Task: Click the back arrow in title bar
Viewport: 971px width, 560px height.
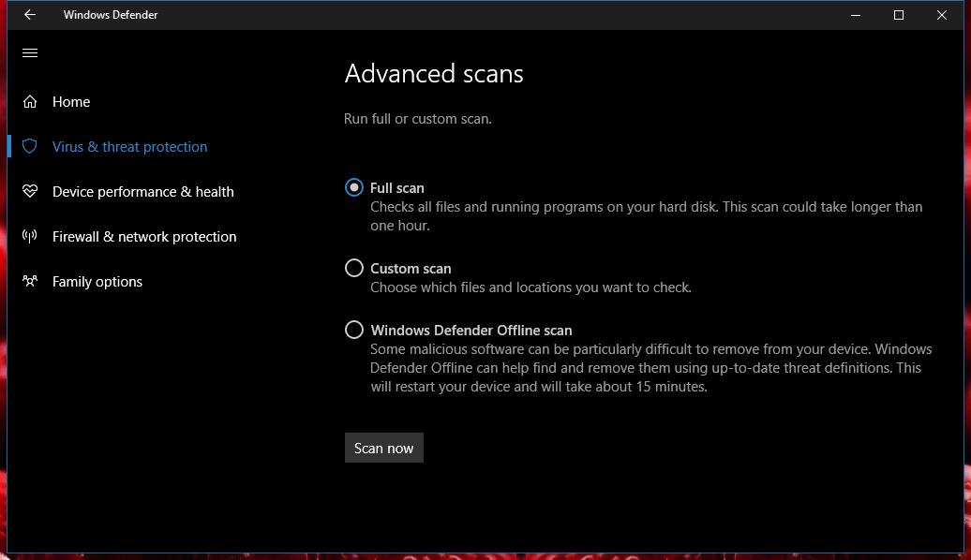Action: (30, 14)
